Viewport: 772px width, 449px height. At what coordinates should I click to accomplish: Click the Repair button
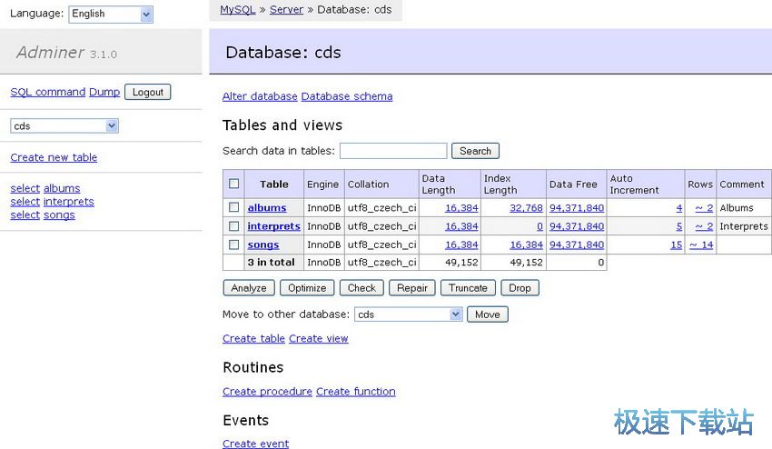412,288
